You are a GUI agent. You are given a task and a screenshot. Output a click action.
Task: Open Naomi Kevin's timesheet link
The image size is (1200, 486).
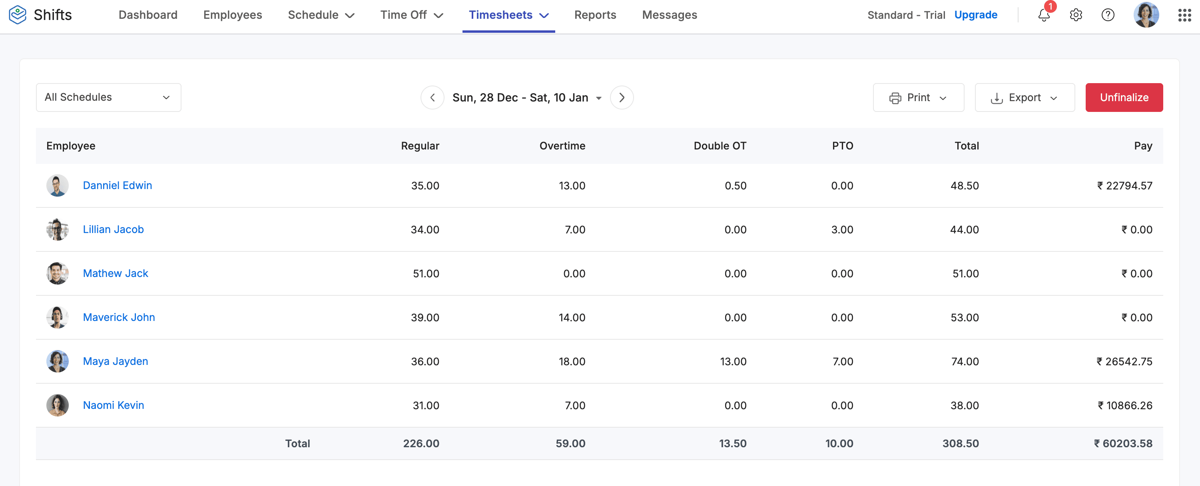click(x=113, y=405)
